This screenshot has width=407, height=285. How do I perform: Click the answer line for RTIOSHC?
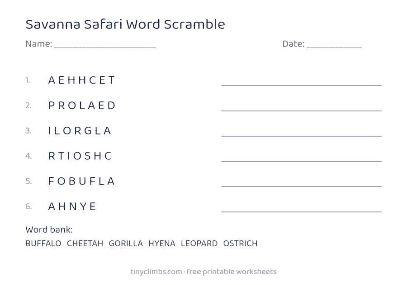pos(301,161)
